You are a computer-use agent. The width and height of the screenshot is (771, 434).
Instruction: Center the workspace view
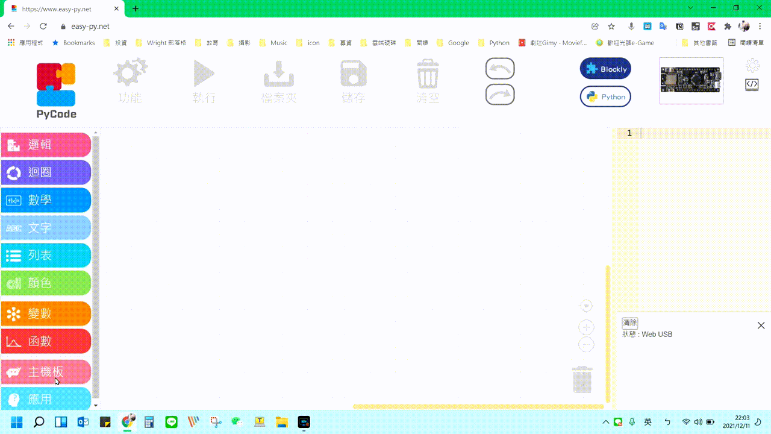click(x=586, y=306)
